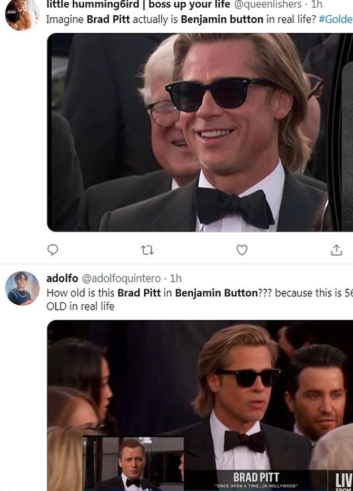Click the adolfo display name
The image size is (353, 491).
tap(62, 278)
